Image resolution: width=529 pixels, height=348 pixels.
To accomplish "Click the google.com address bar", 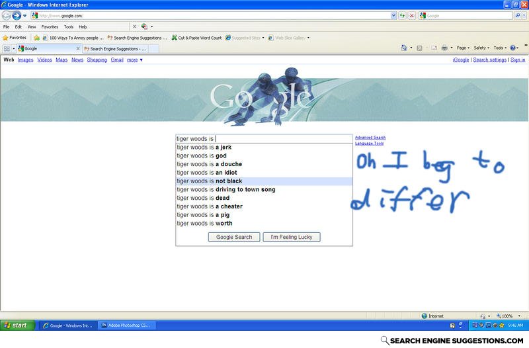I will (211, 15).
